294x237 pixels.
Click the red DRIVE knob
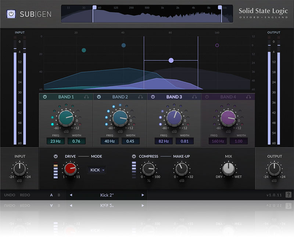click(70, 169)
